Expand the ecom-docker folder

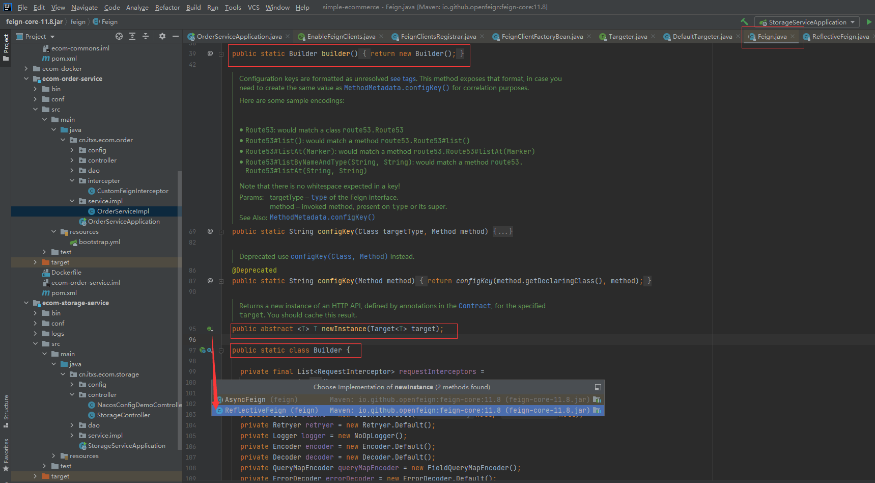click(26, 69)
